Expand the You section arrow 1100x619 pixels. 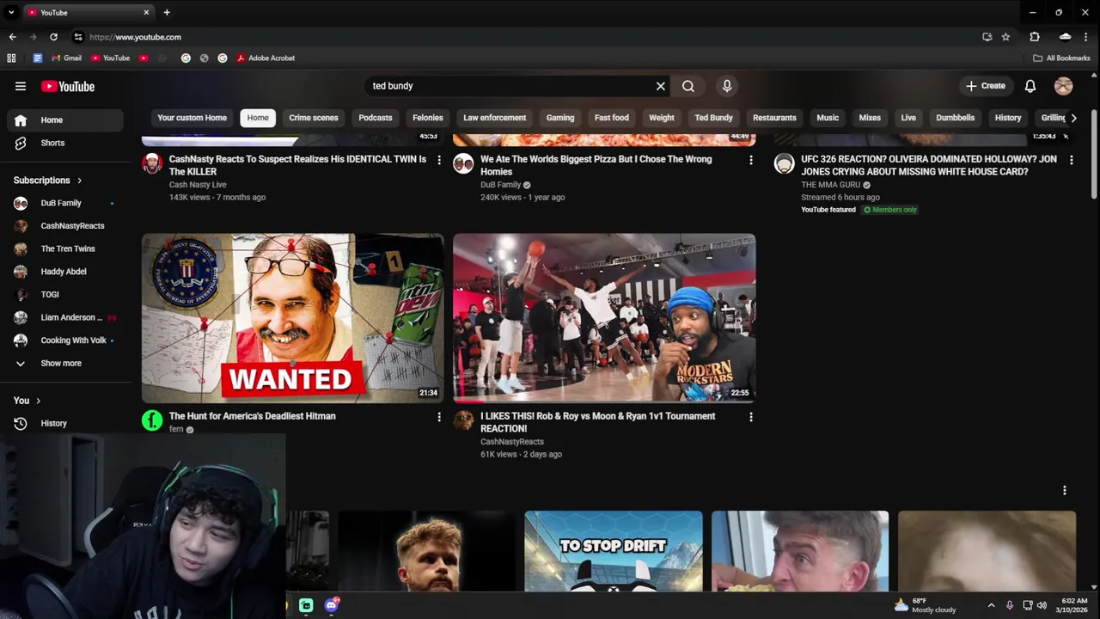click(38, 401)
